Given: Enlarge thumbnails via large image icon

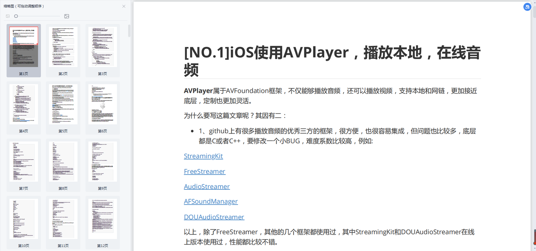Looking at the screenshot, I should pyautogui.click(x=67, y=16).
